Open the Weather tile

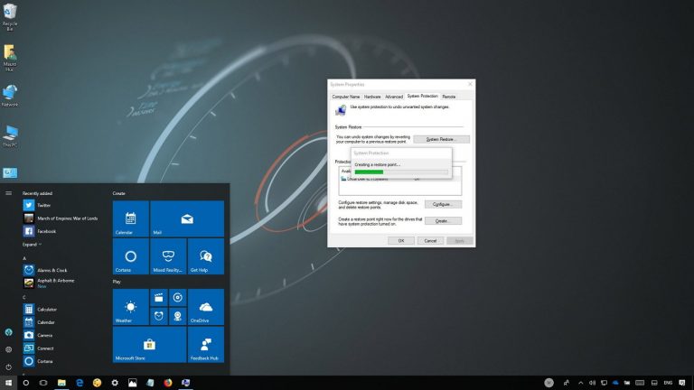pos(130,307)
